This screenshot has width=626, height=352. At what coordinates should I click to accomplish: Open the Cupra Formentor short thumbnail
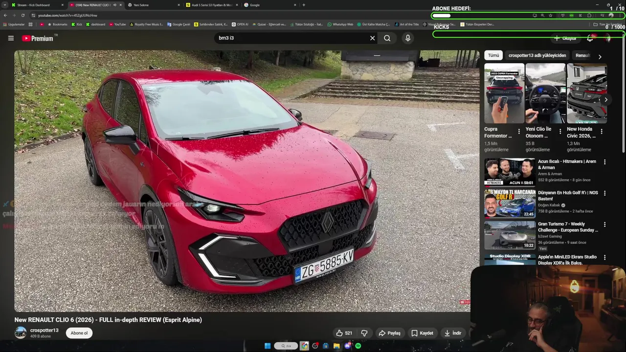[x=504, y=93]
